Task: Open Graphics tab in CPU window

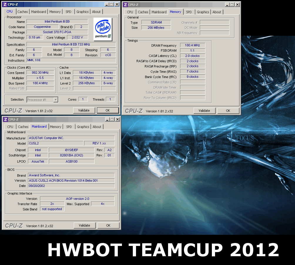Action: [x=82, y=12]
